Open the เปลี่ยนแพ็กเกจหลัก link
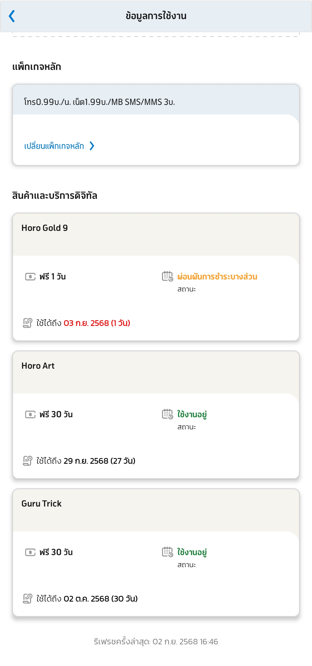312x666 pixels. click(54, 146)
